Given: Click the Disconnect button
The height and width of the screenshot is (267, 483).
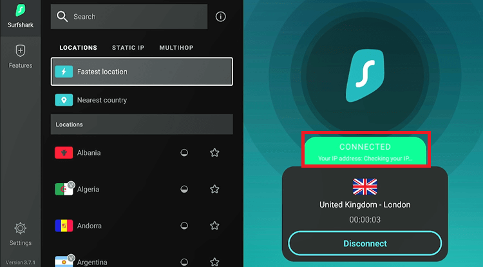Looking at the screenshot, I should pyautogui.click(x=365, y=244).
